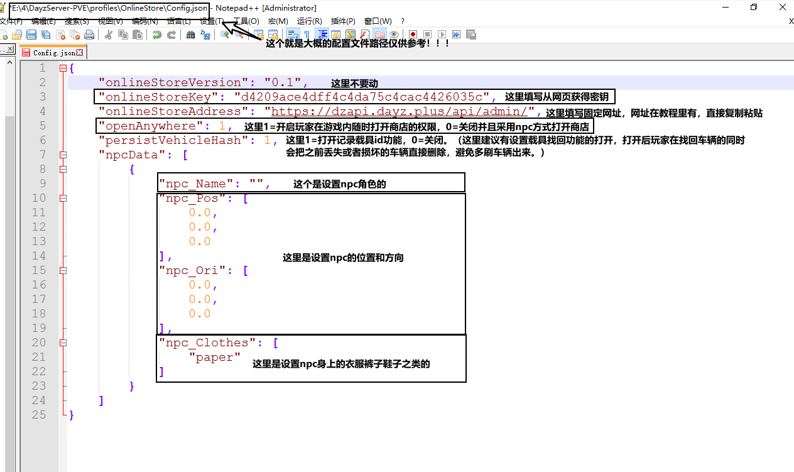Collapse the npc_Clothes fold marker on line 20

click(63, 343)
